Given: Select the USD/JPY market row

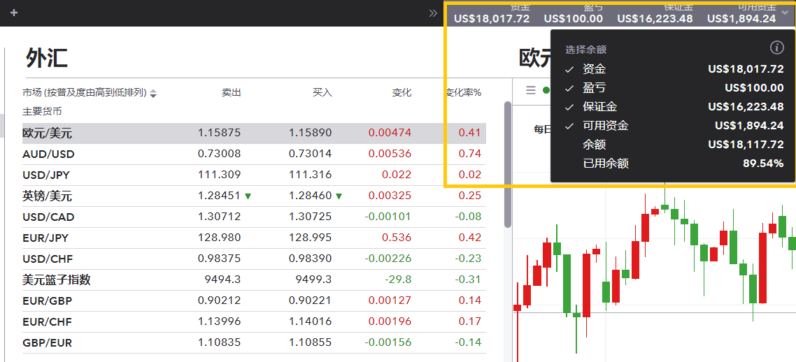Looking at the screenshot, I should coord(254,175).
